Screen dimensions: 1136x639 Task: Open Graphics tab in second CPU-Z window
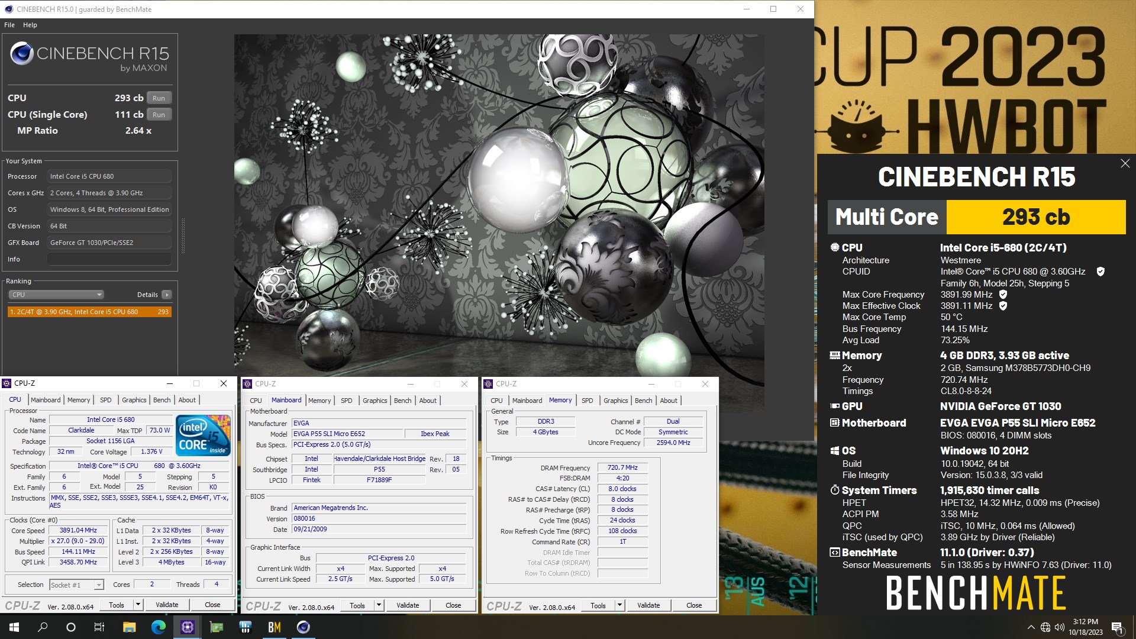coord(375,401)
